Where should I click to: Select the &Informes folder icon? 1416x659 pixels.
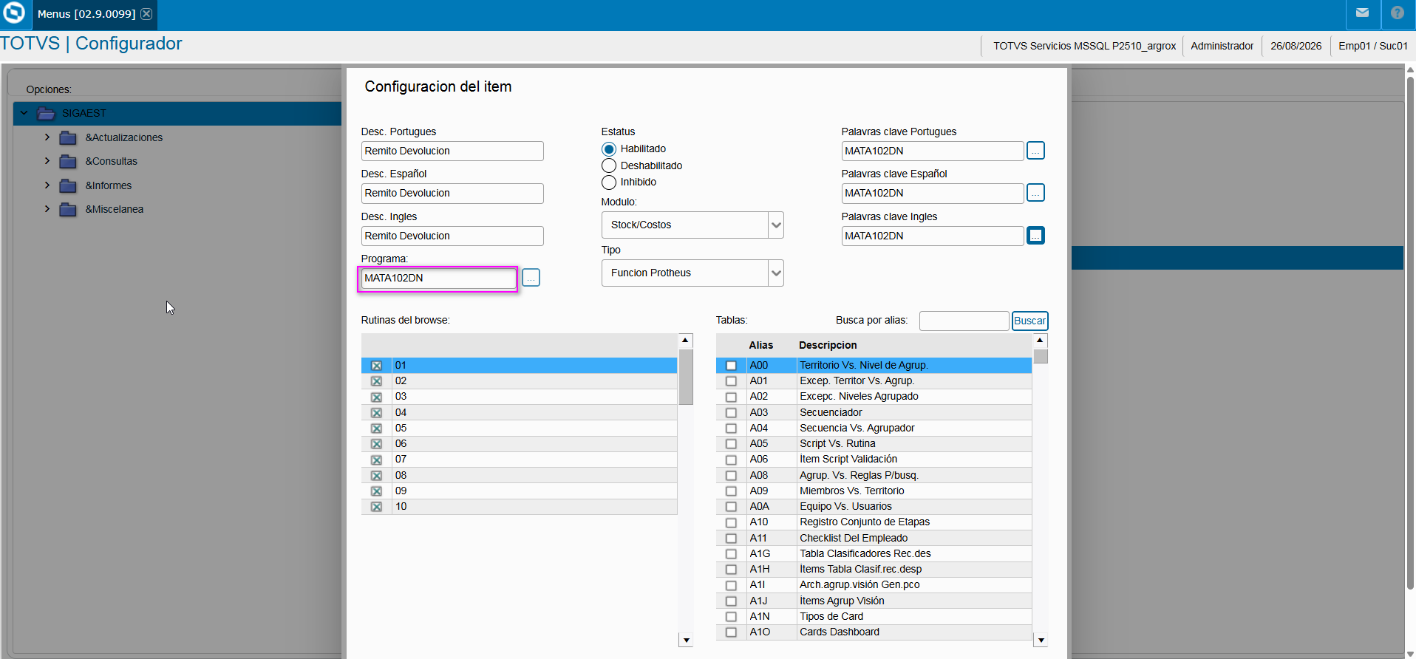[68, 185]
